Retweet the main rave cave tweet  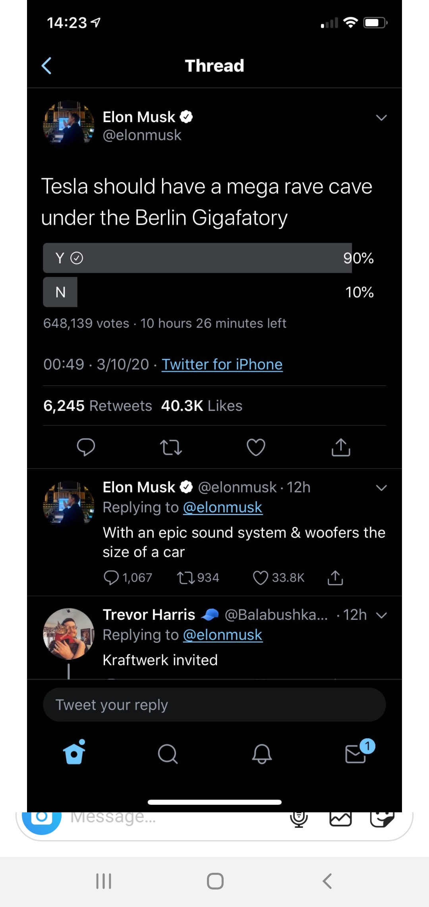pyautogui.click(x=171, y=447)
